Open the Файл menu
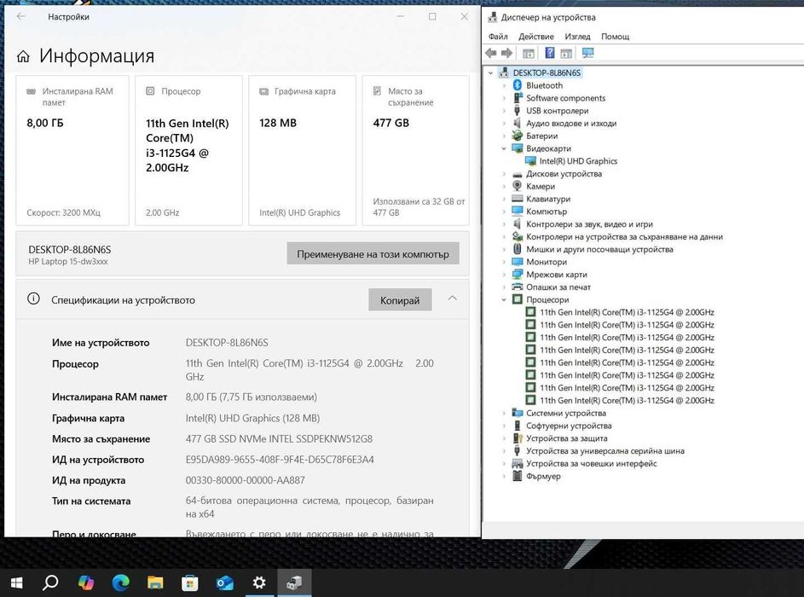The height and width of the screenshot is (597, 804). pos(498,37)
